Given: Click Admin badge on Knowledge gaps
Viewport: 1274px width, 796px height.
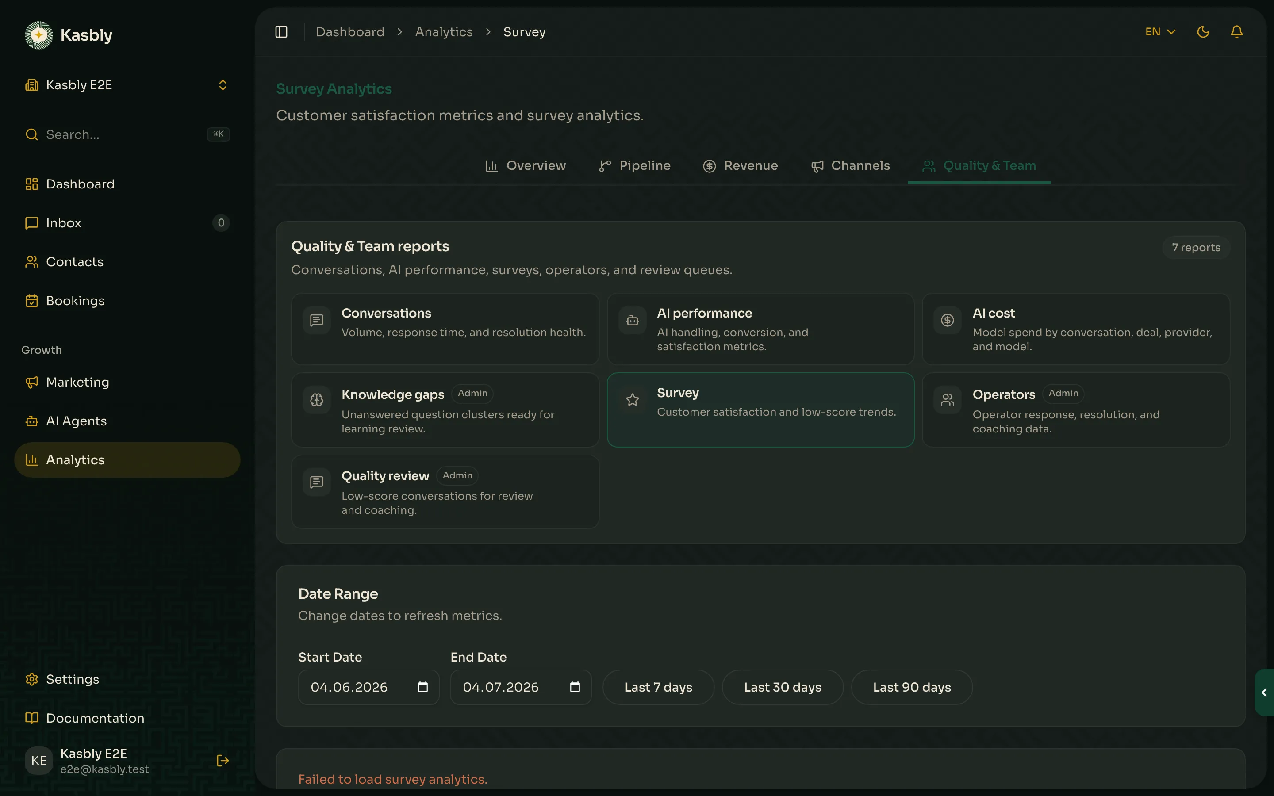Looking at the screenshot, I should pos(472,393).
